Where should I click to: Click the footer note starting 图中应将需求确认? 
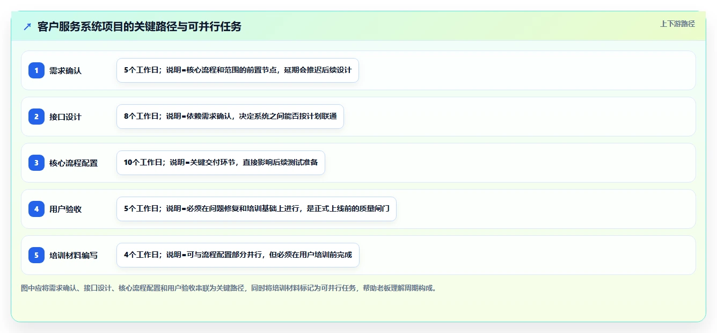pyautogui.click(x=230, y=288)
